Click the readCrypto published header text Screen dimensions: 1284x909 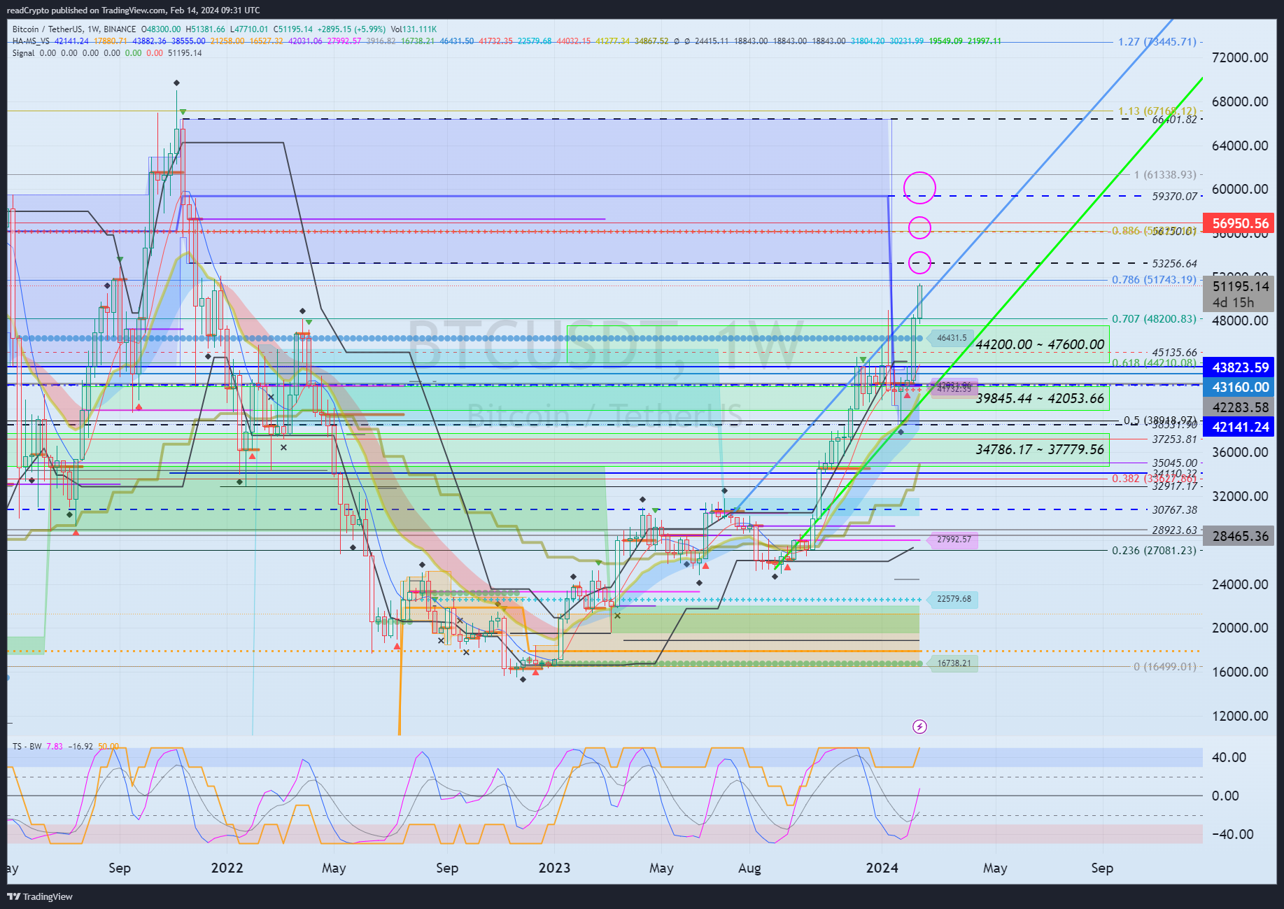pos(133,10)
